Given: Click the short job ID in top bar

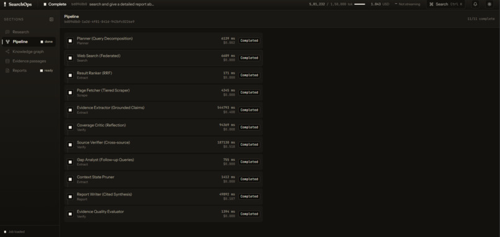Looking at the screenshot, I should pos(78,4).
